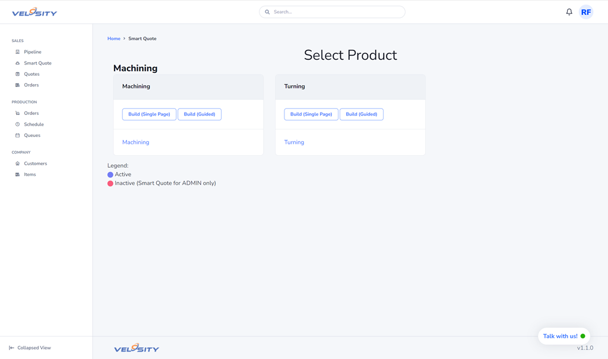Open notifications via the bell icon

(x=569, y=12)
